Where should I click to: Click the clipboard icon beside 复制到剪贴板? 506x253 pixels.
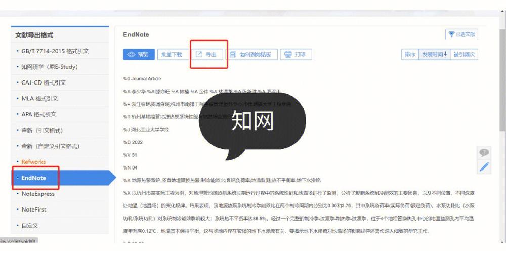pos(233,55)
